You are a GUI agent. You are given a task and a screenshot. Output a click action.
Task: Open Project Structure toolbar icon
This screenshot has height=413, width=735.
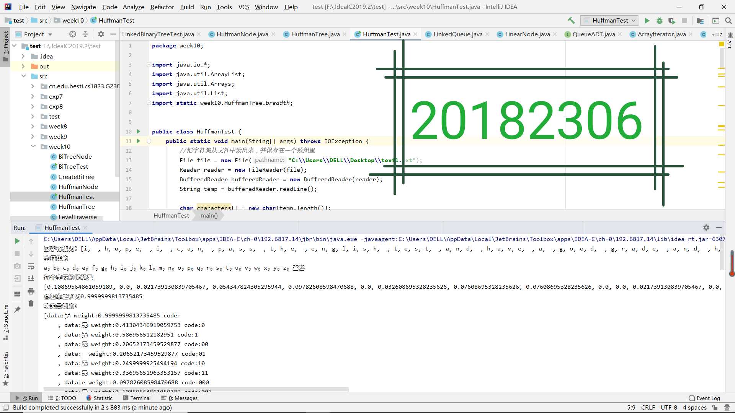[x=700, y=21]
